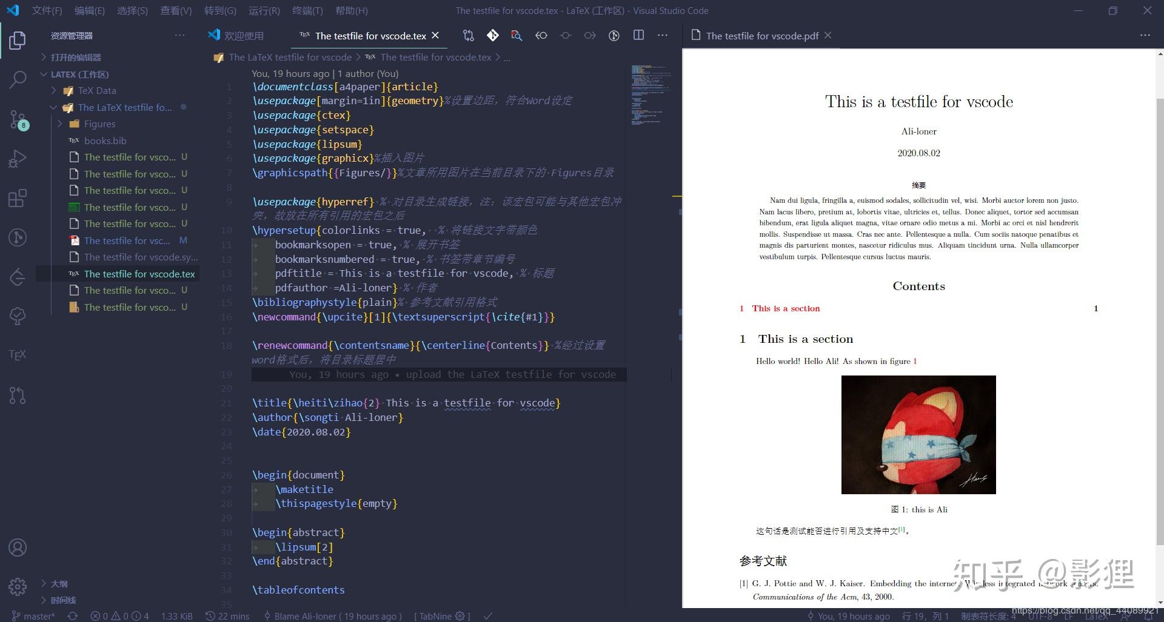The image size is (1164, 622).
Task: Toggle the Search icon in activity bar
Action: pyautogui.click(x=18, y=79)
